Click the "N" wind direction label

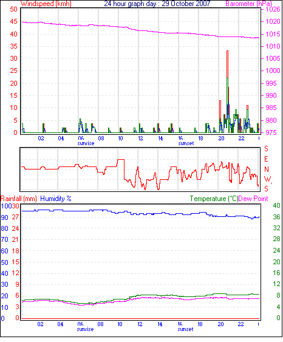[267, 169]
